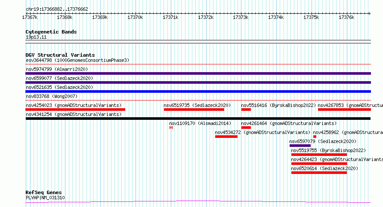Select the black nsv4341254 variant bar

[x=198, y=119]
